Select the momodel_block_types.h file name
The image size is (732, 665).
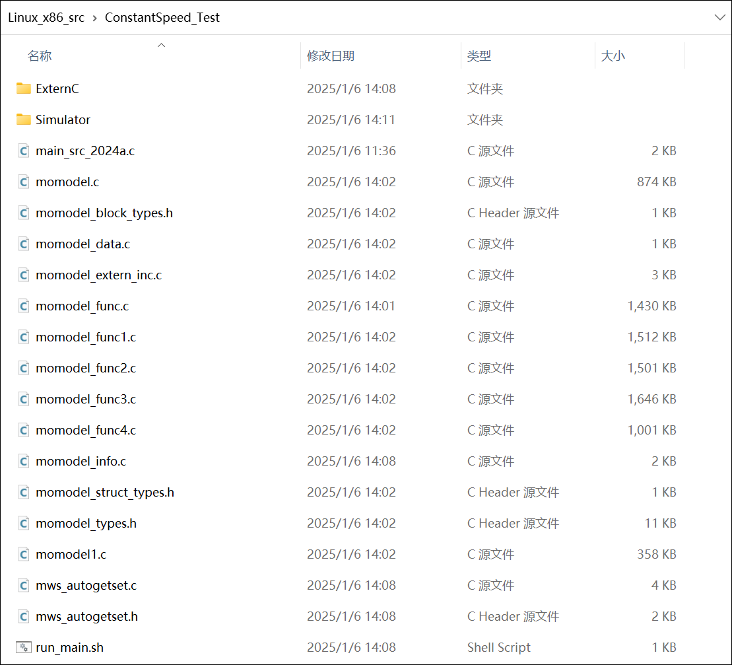pyautogui.click(x=104, y=213)
